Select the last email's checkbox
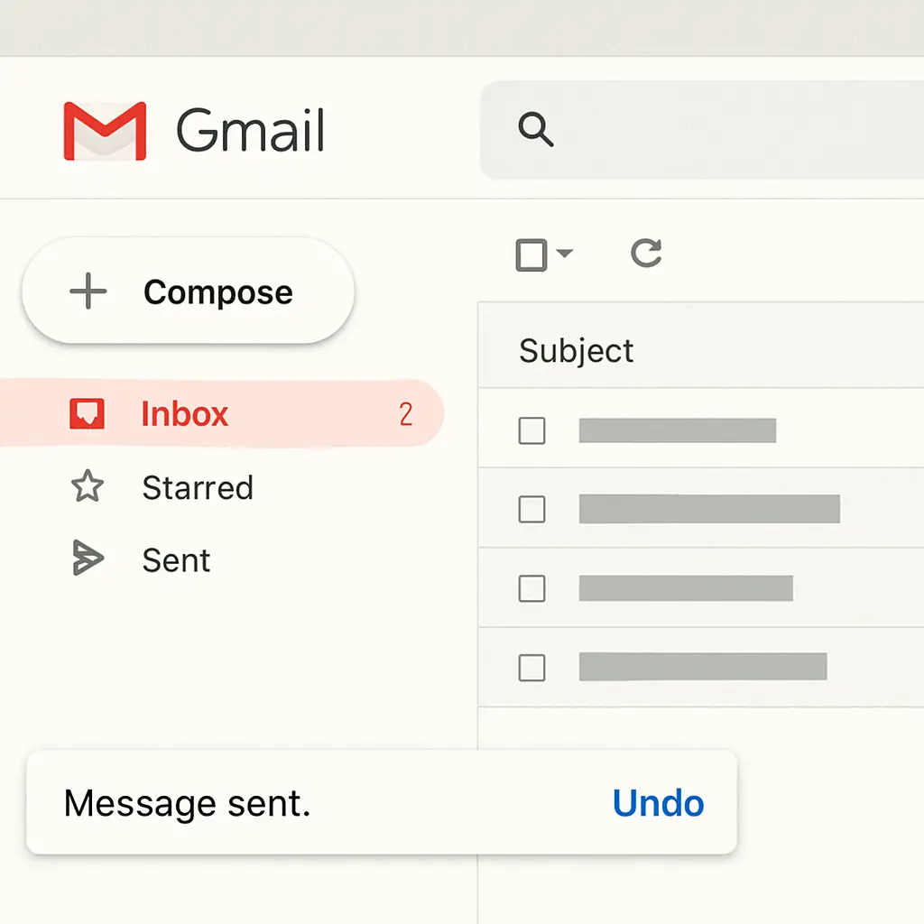The width and height of the screenshot is (924, 924). (531, 668)
